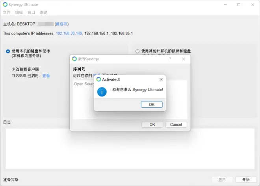Click the 准备完毕 status bar text

11,180
